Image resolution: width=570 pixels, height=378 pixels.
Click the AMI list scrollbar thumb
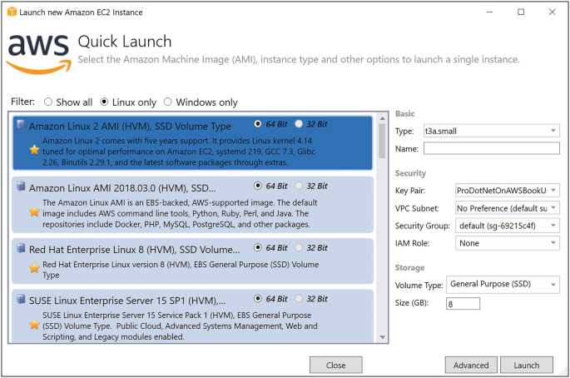click(x=382, y=142)
